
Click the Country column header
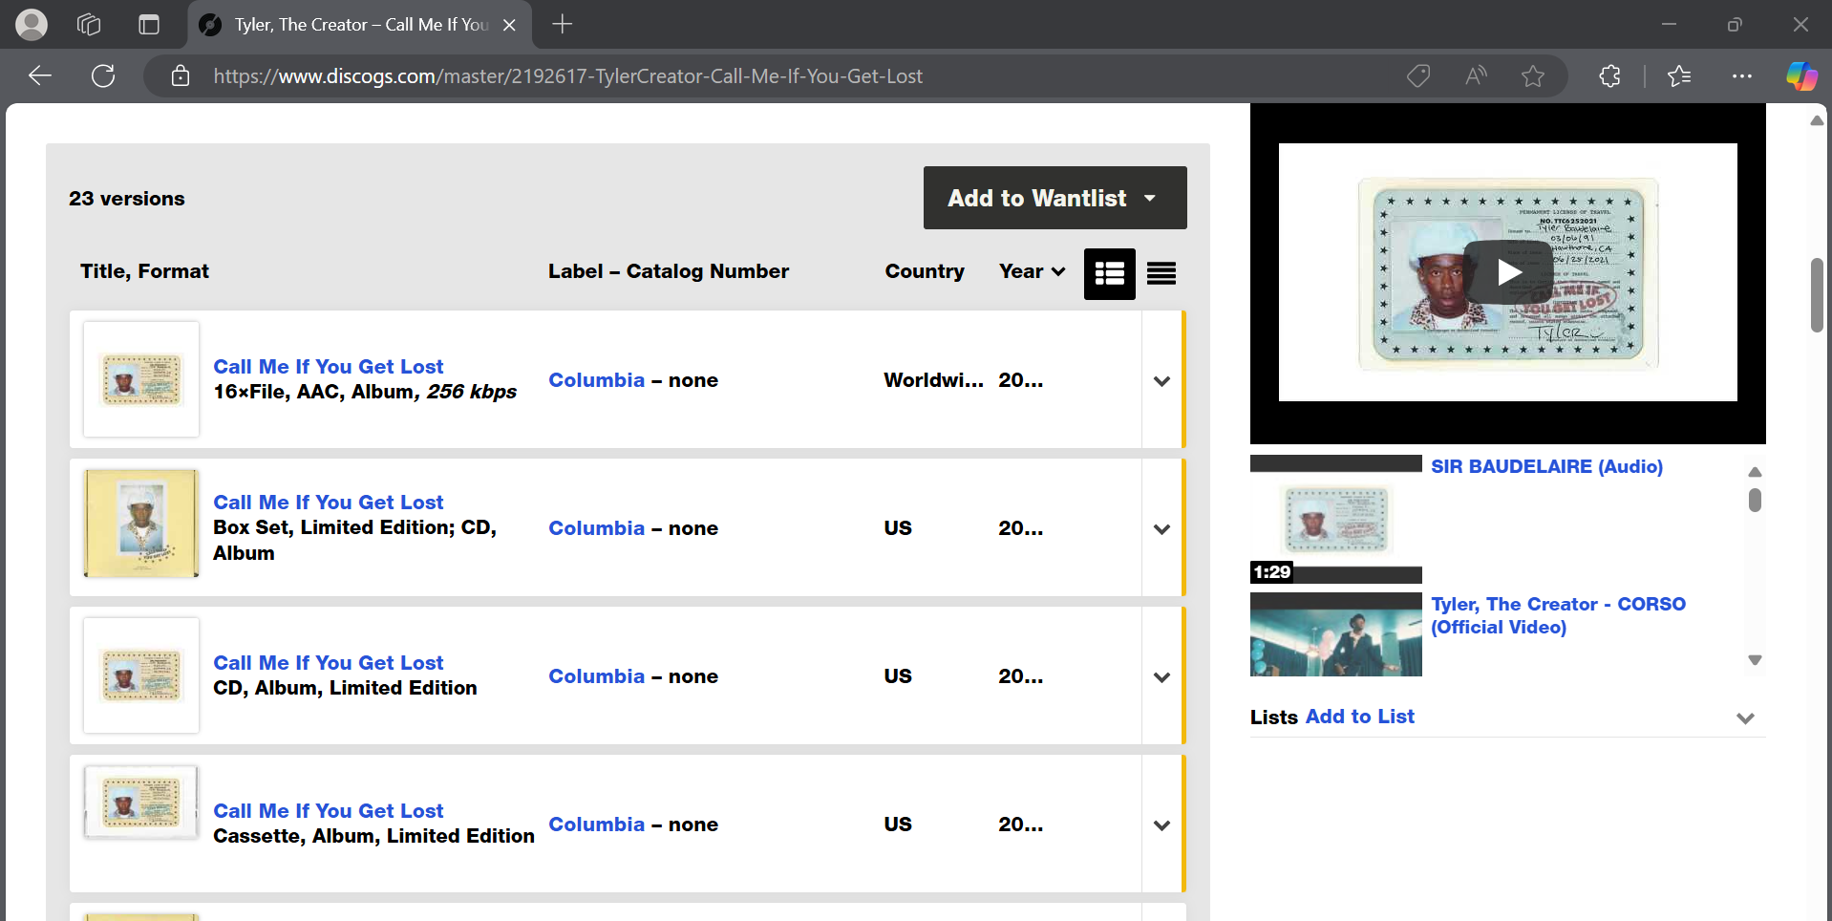(x=925, y=271)
